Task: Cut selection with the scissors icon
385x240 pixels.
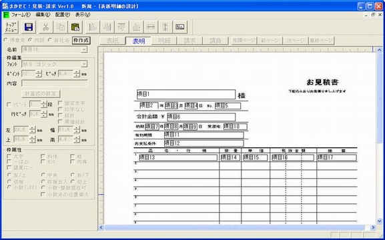Action: (45, 27)
